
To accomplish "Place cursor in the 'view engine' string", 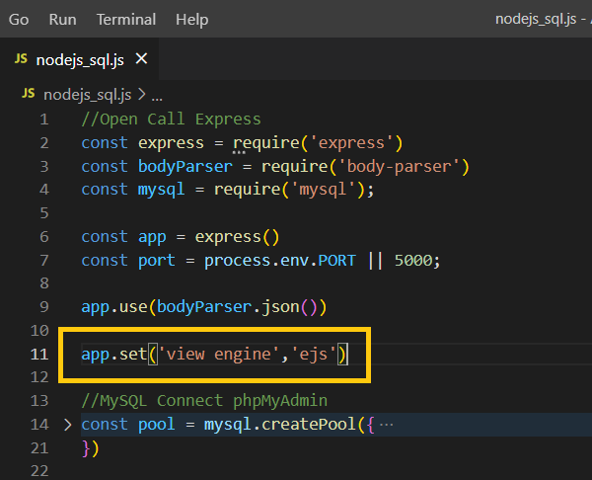I will (209, 354).
